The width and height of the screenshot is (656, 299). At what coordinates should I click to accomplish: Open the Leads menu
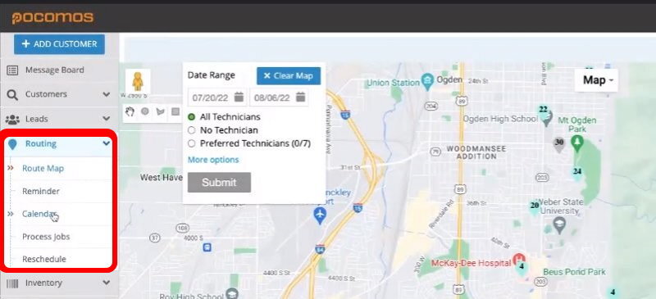(x=36, y=119)
